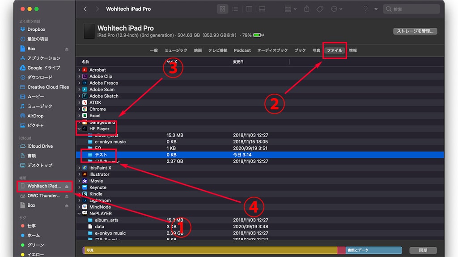Click the 同期 sync button
The height and width of the screenshot is (257, 458).
click(x=423, y=250)
